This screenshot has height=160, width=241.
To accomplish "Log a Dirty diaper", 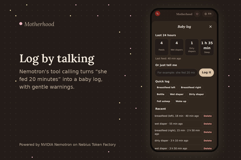I will pyautogui.click(x=196, y=94).
